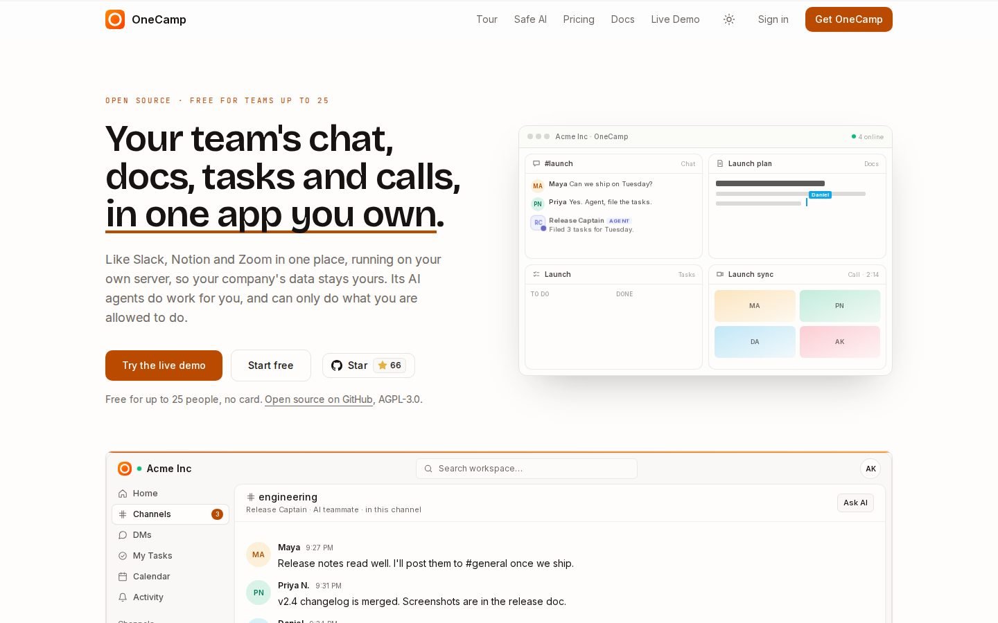The height and width of the screenshot is (623, 998).
Task: Open the Tour nav item
Action: 487,19
